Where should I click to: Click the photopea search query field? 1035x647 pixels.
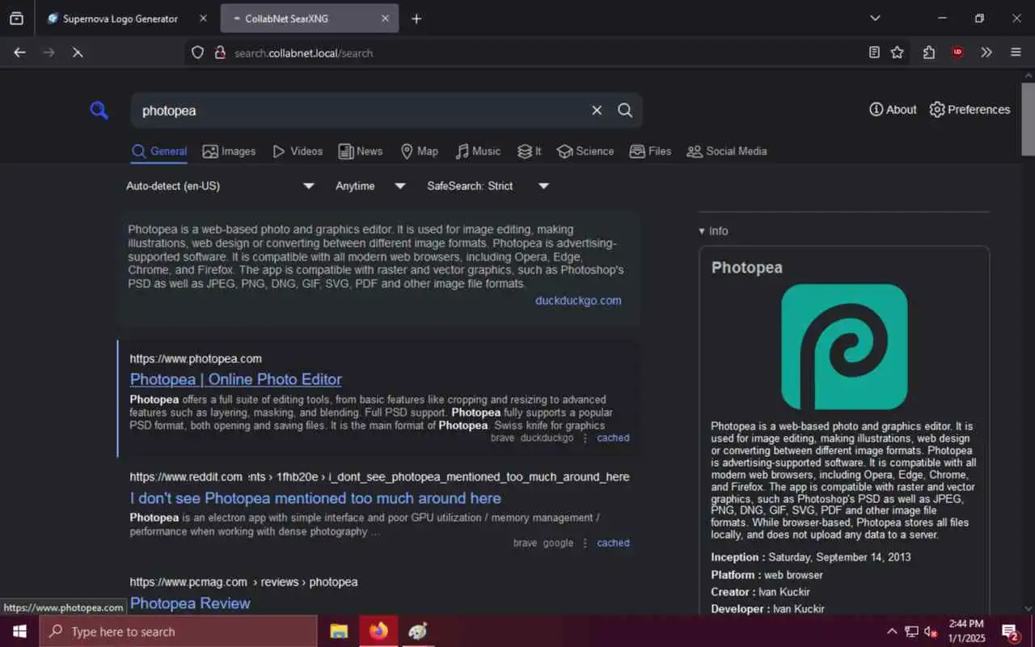360,111
